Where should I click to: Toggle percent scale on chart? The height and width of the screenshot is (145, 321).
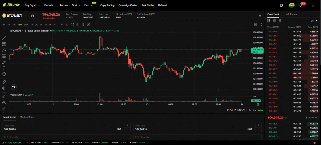click(x=250, y=110)
